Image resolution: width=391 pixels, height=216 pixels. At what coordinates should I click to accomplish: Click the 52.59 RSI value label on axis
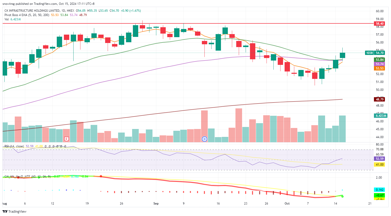(x=379, y=159)
